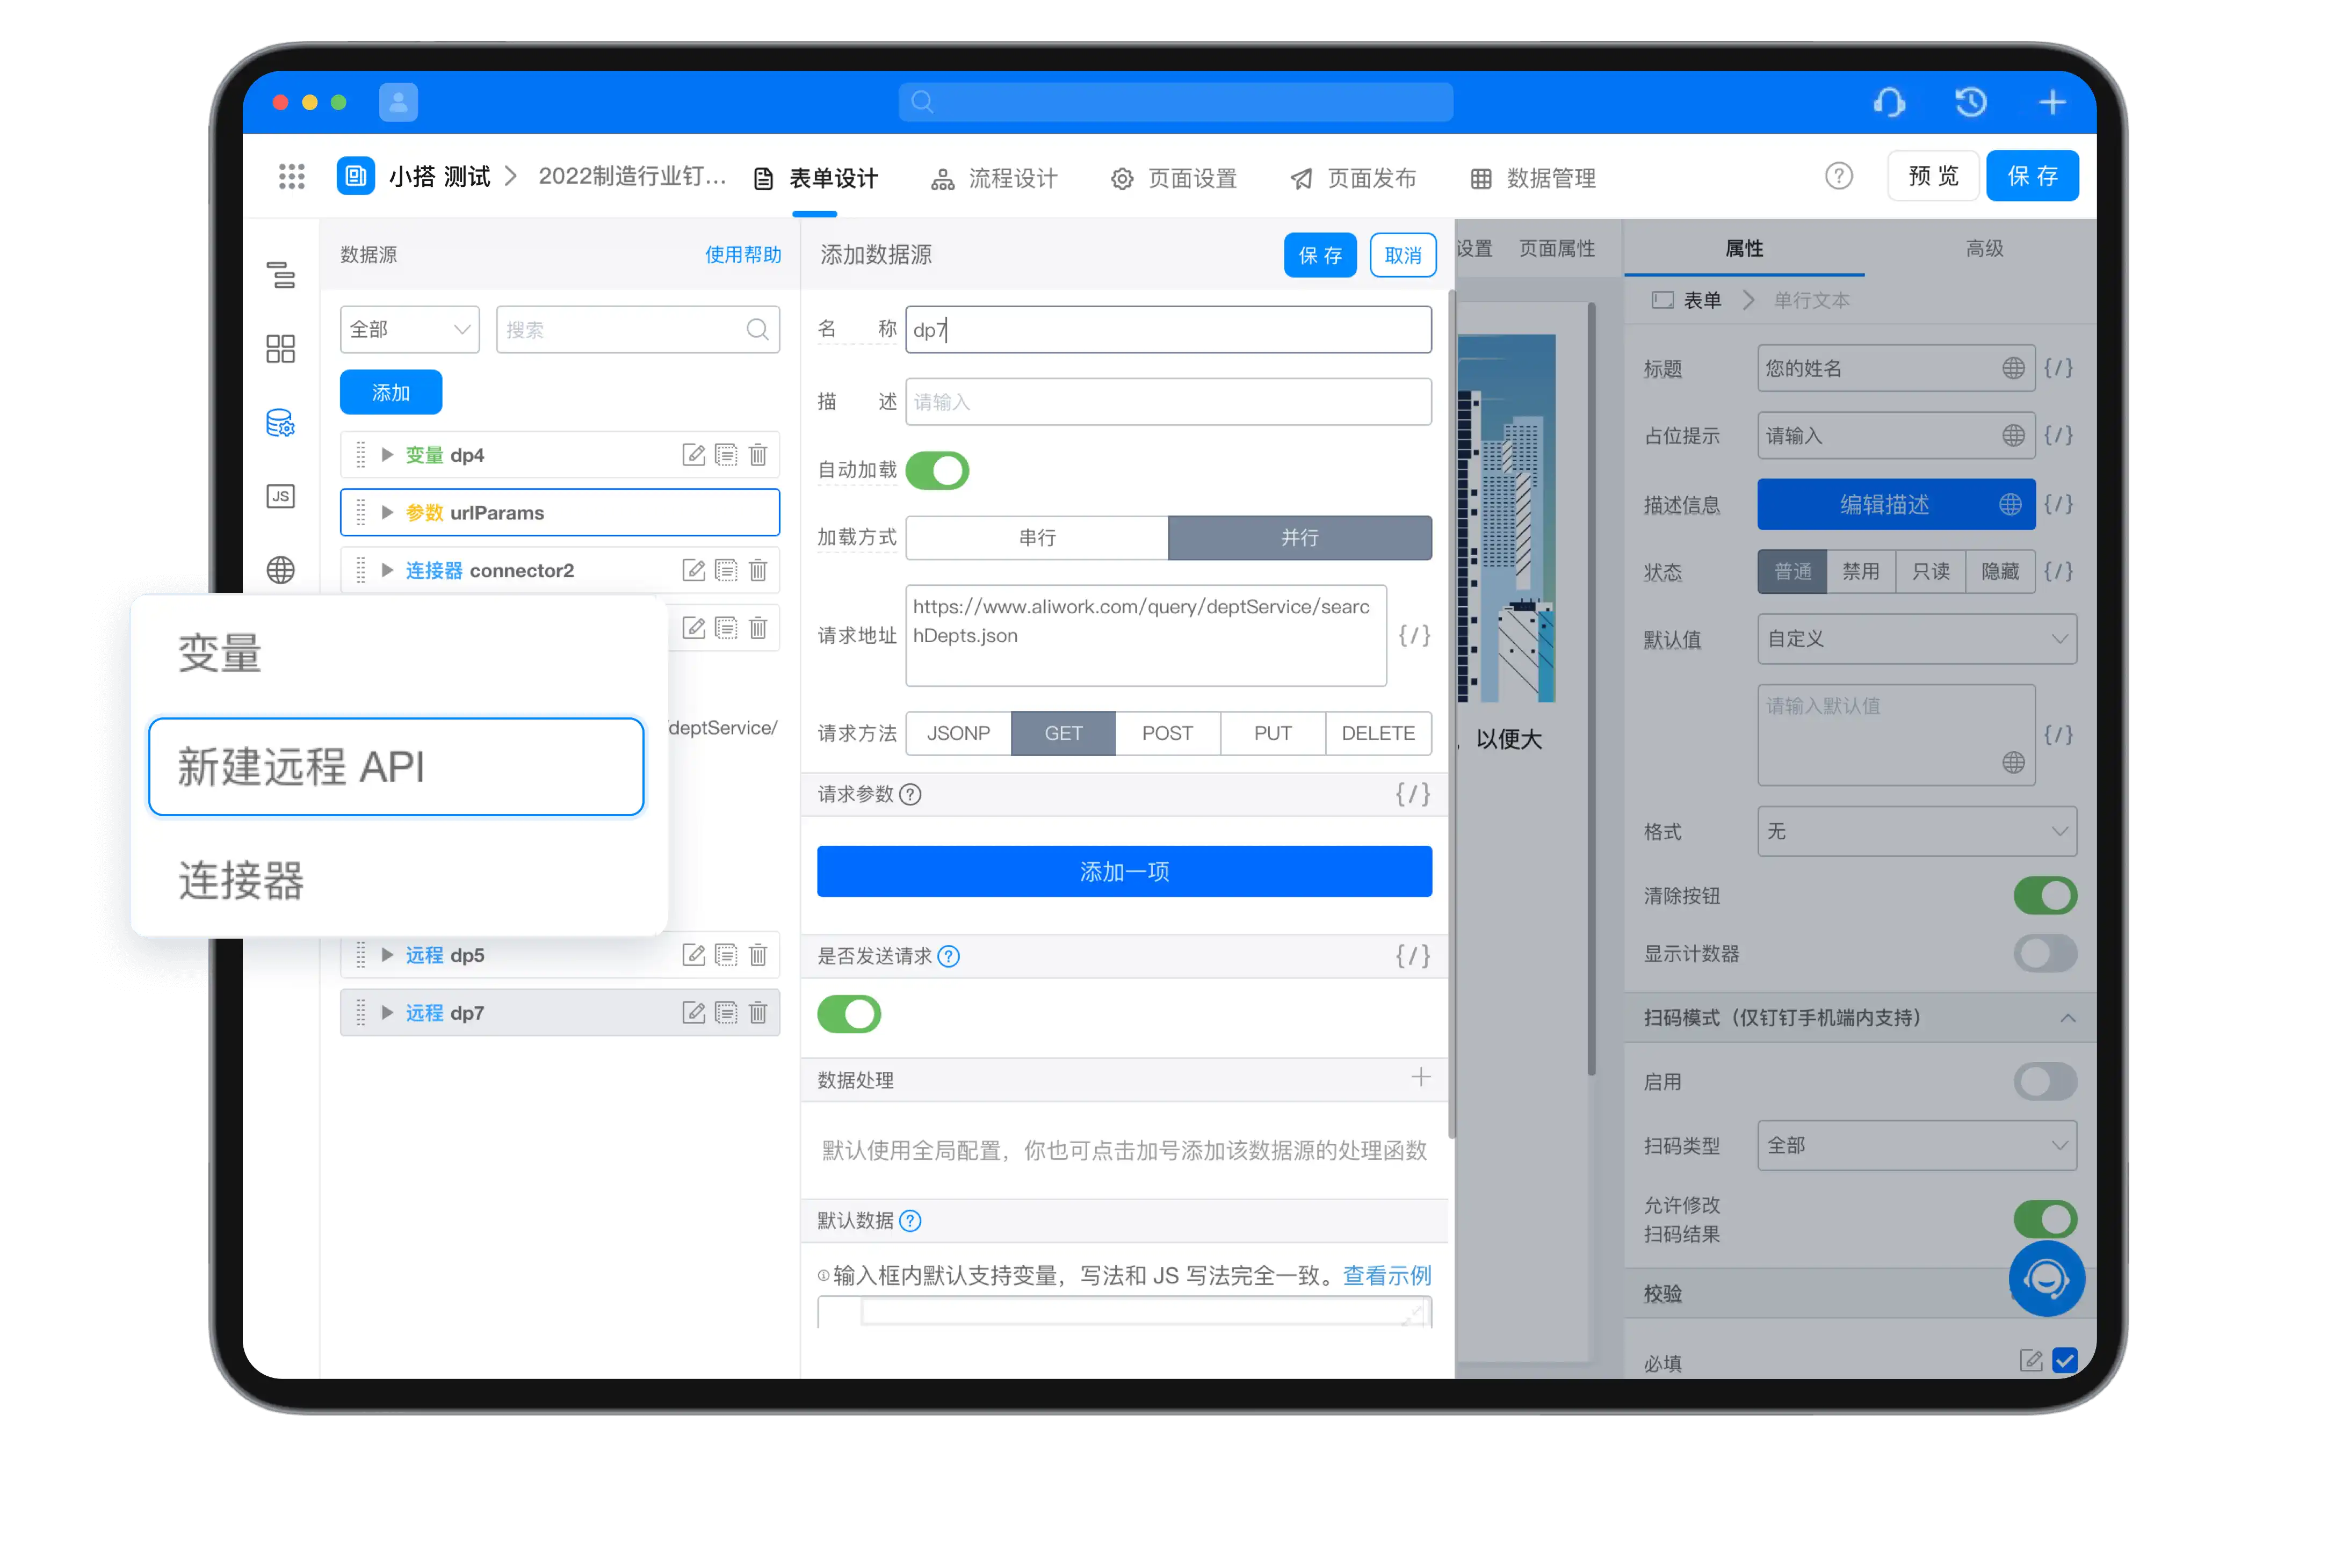
Task: Expand the urlParams tree item
Action: click(387, 513)
